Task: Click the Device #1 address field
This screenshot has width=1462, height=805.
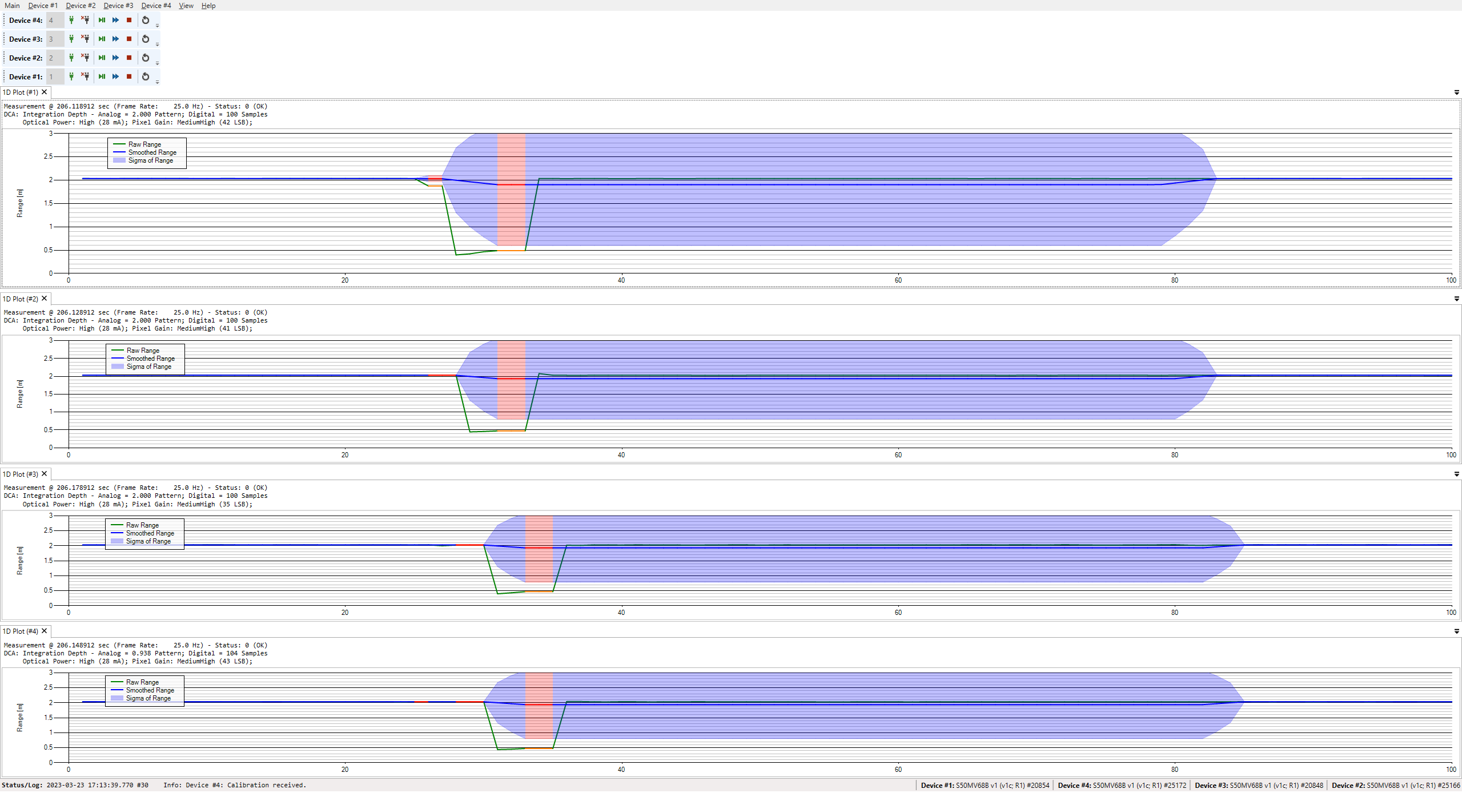Action: tap(55, 77)
